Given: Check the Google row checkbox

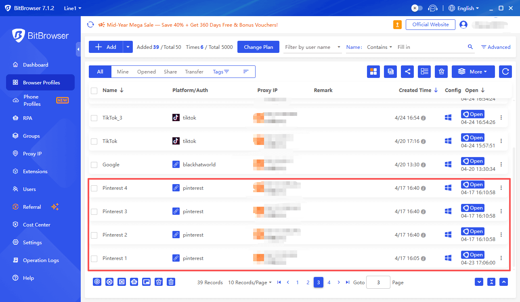Looking at the screenshot, I should point(94,165).
